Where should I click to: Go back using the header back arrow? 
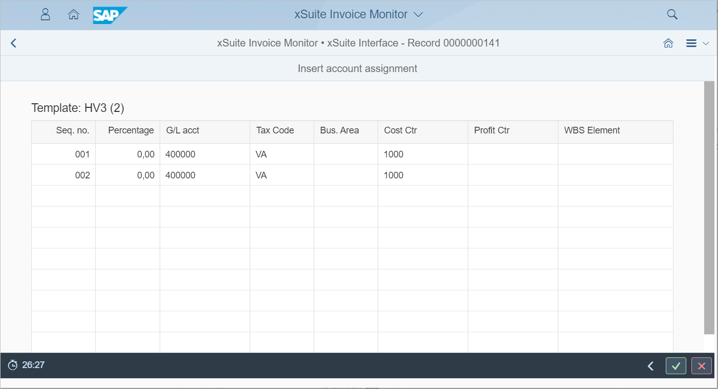pyautogui.click(x=14, y=43)
